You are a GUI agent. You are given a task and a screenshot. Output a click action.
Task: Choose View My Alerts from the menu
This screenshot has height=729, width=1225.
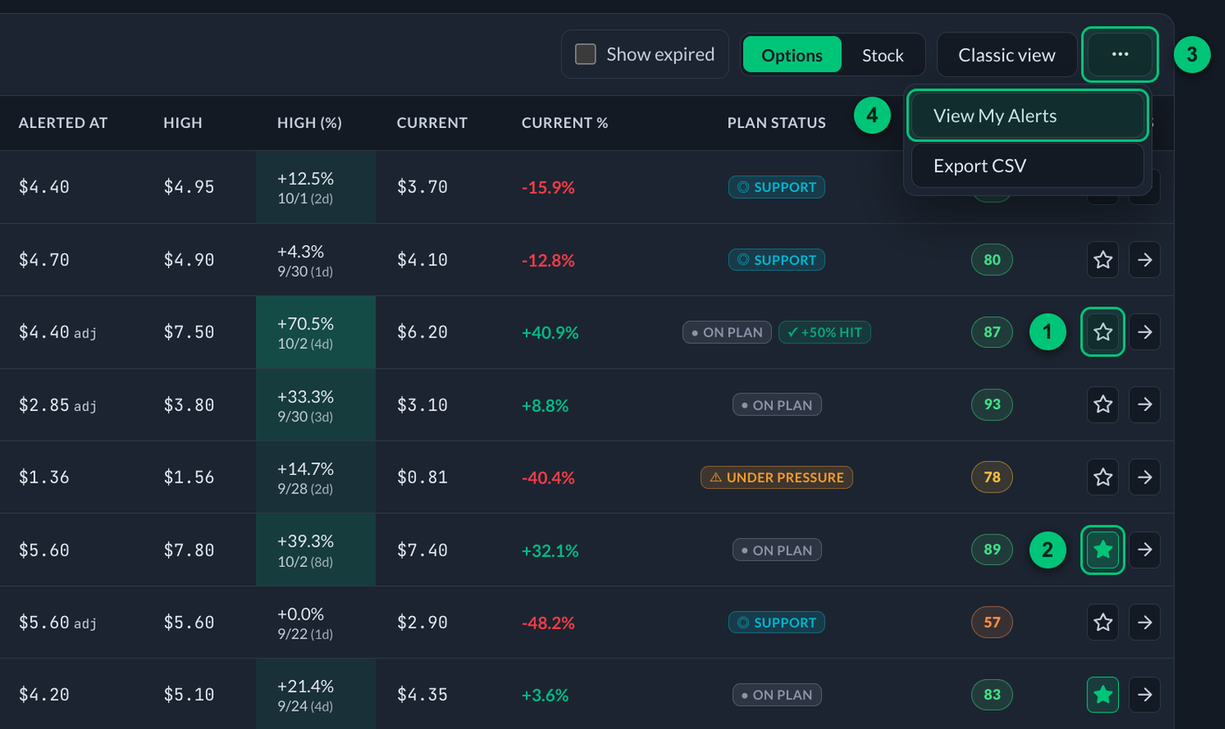click(x=1028, y=116)
